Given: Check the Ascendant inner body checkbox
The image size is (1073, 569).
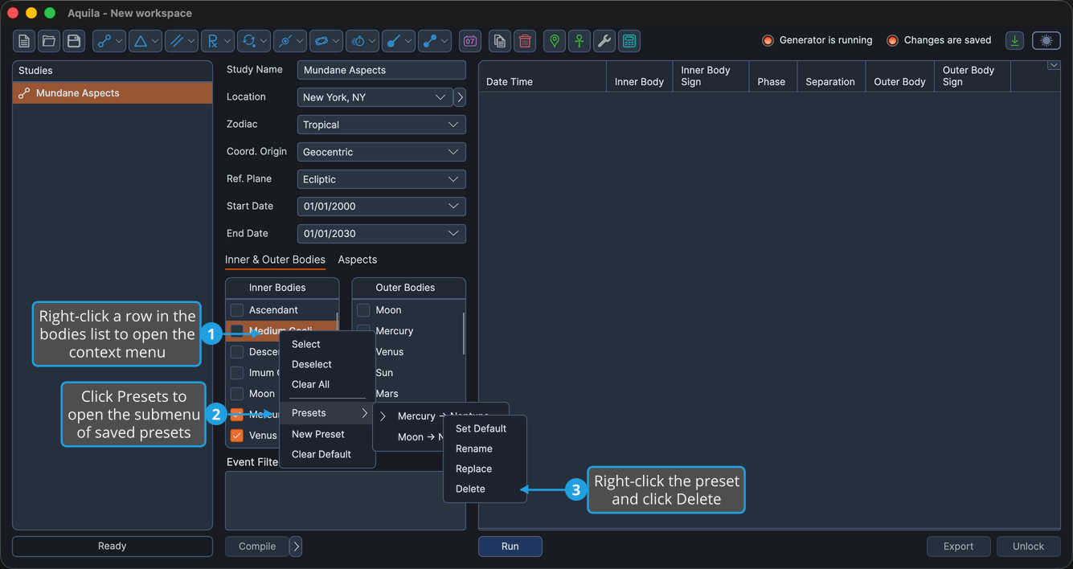Looking at the screenshot, I should (x=237, y=310).
